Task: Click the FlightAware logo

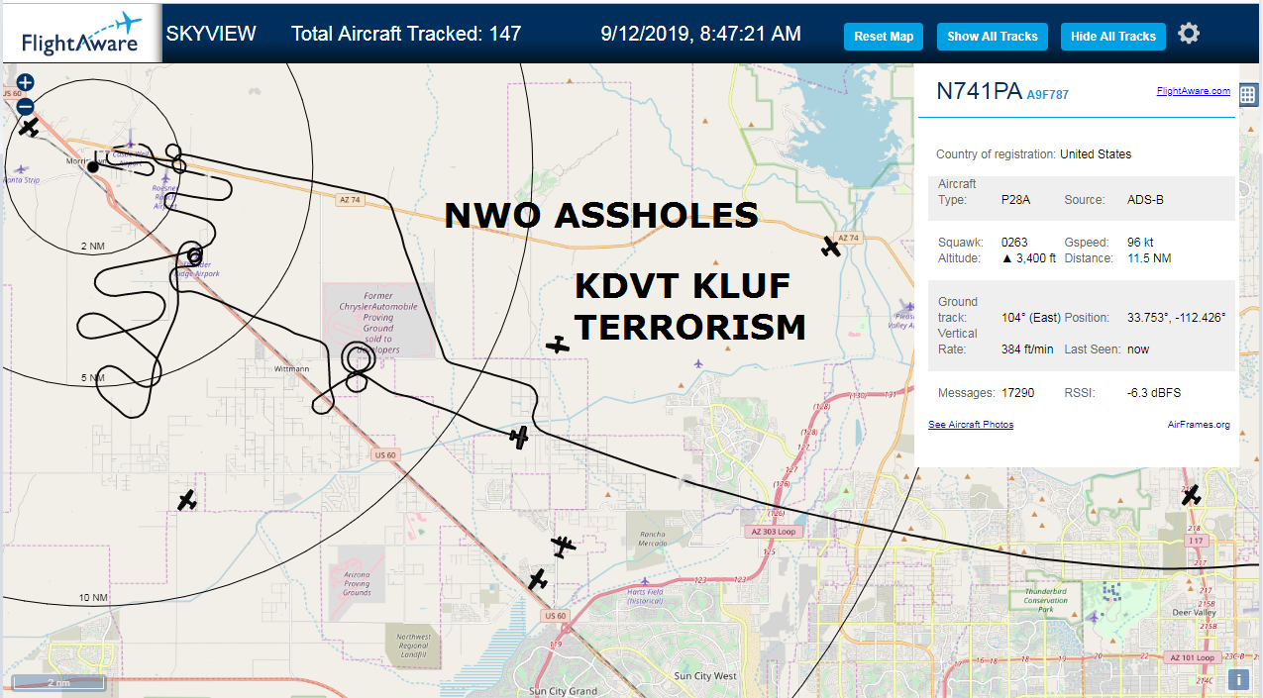Action: click(80, 34)
